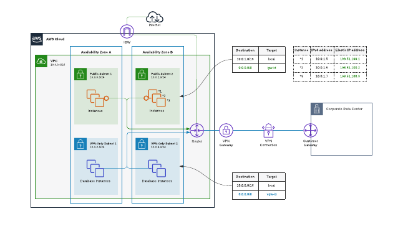Click the Elastic IP address column header
Image resolution: width=403 pixels, height=234 pixels.
(x=350, y=50)
